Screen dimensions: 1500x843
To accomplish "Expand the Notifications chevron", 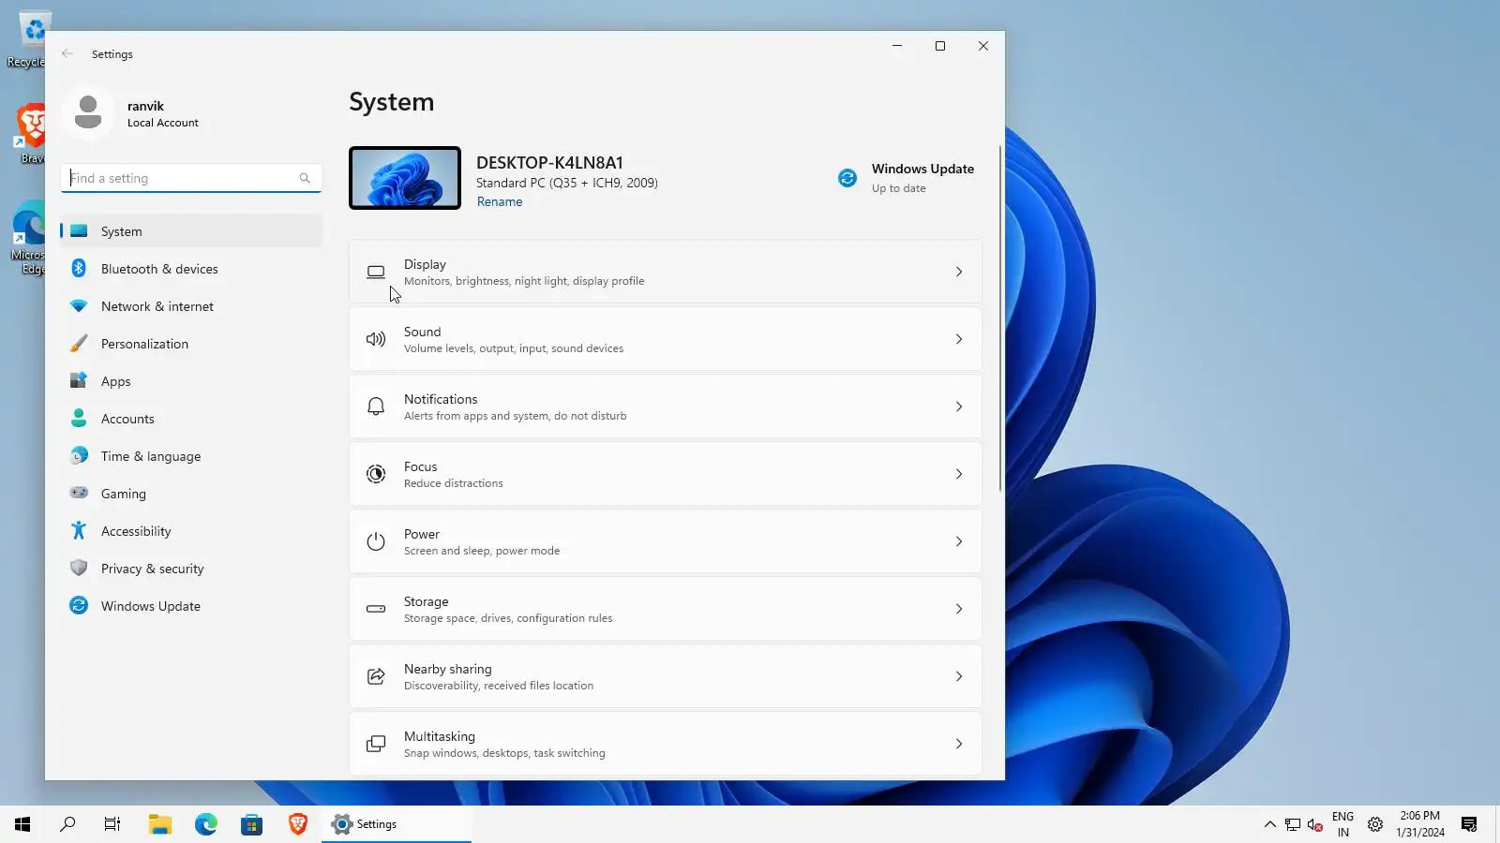I will [x=959, y=407].
